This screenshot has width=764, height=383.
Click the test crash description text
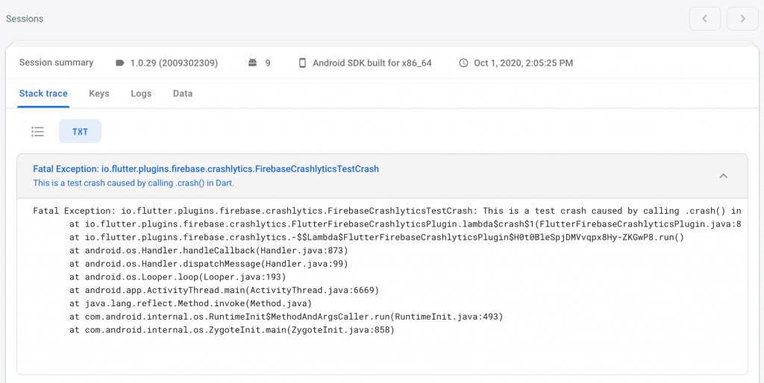click(x=134, y=183)
